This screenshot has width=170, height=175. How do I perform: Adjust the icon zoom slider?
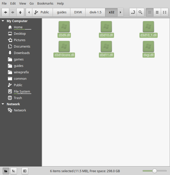[x=155, y=171]
